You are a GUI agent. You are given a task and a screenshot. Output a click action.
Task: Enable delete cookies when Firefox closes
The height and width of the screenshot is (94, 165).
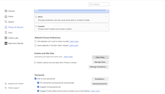tap(35, 62)
